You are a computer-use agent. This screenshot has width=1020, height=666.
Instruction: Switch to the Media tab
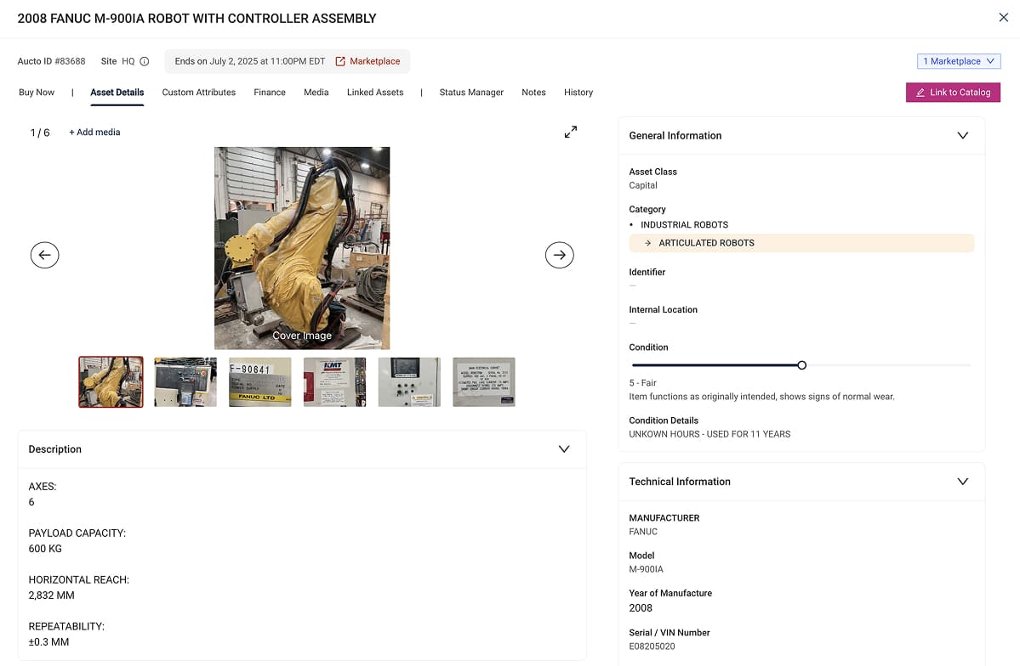[316, 93]
